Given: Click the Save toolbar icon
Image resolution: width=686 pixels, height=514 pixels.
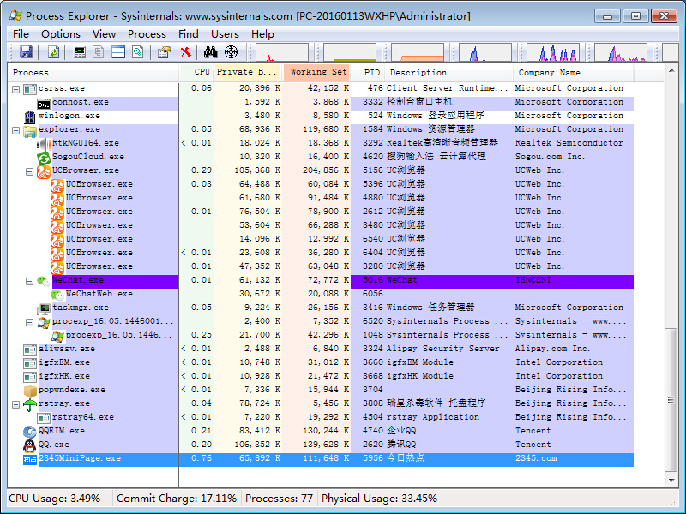Looking at the screenshot, I should 27,52.
